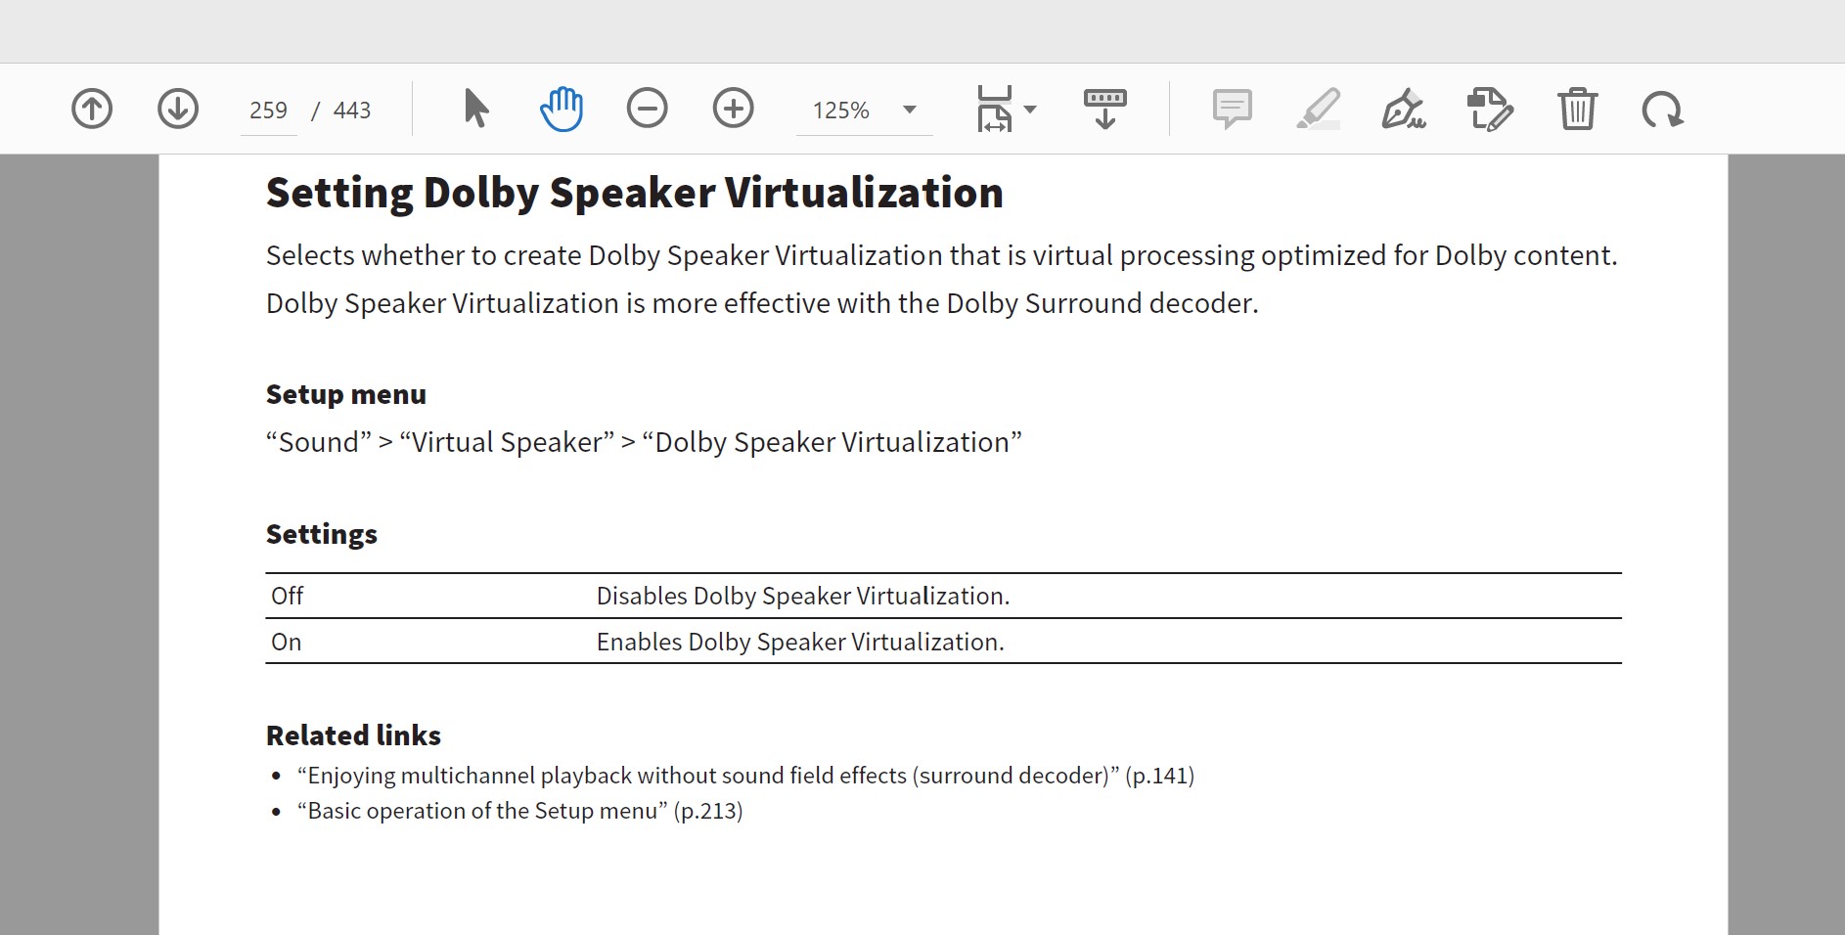This screenshot has height=935, width=1845.
Task: Click the fit page width icon
Action: [994, 109]
